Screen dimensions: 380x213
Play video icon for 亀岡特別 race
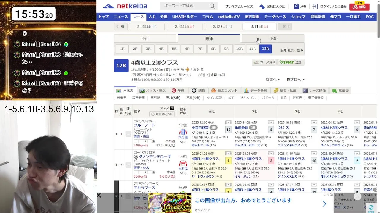tap(271, 122)
